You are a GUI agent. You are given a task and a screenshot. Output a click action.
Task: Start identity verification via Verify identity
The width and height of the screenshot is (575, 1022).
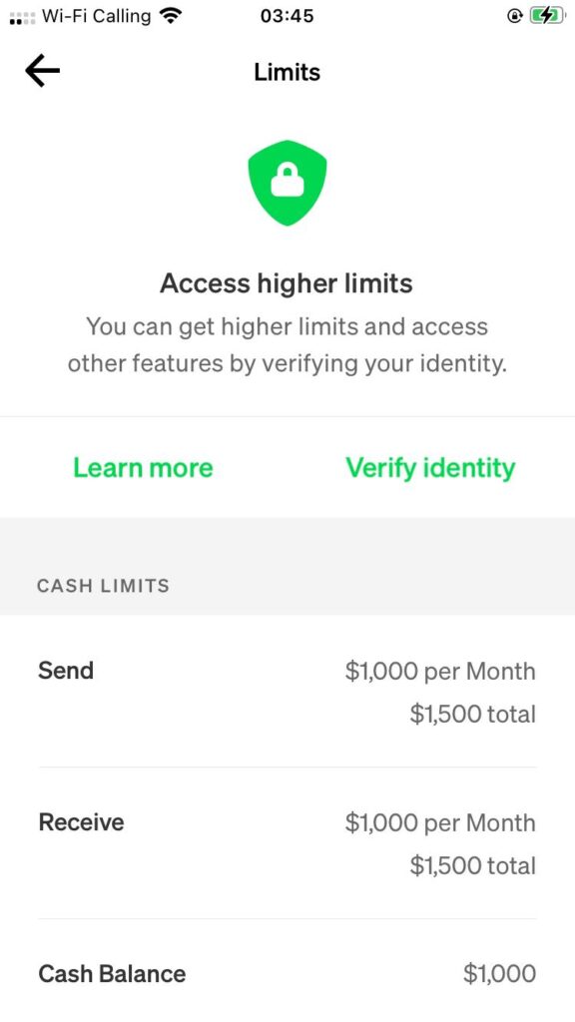(430, 467)
